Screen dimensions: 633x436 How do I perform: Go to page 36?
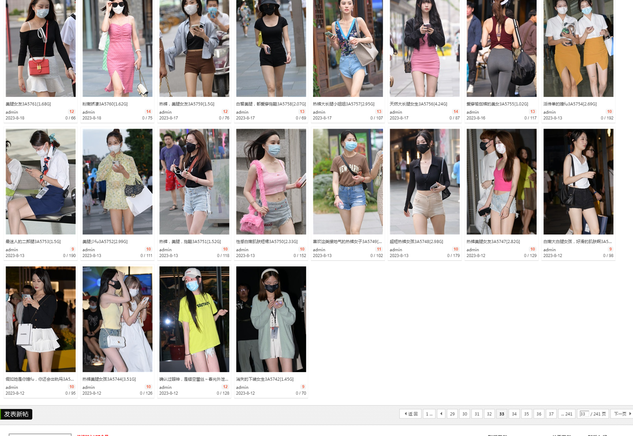point(539,414)
